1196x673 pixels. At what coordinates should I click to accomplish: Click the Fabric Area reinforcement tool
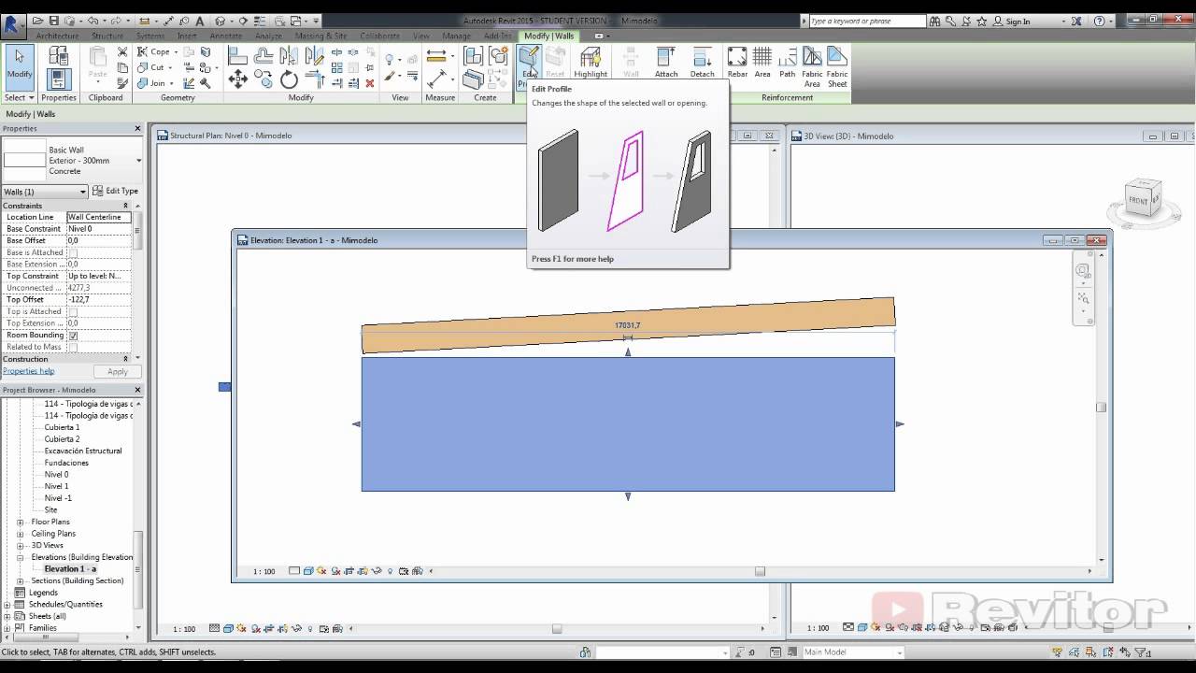812,64
